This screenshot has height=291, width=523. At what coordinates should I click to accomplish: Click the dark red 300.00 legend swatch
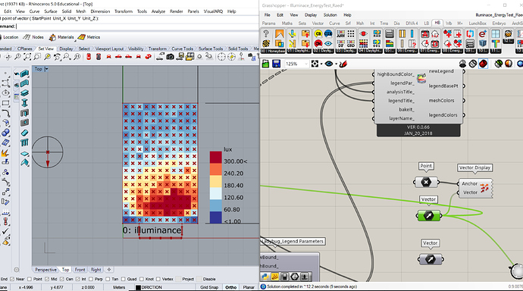click(x=216, y=158)
